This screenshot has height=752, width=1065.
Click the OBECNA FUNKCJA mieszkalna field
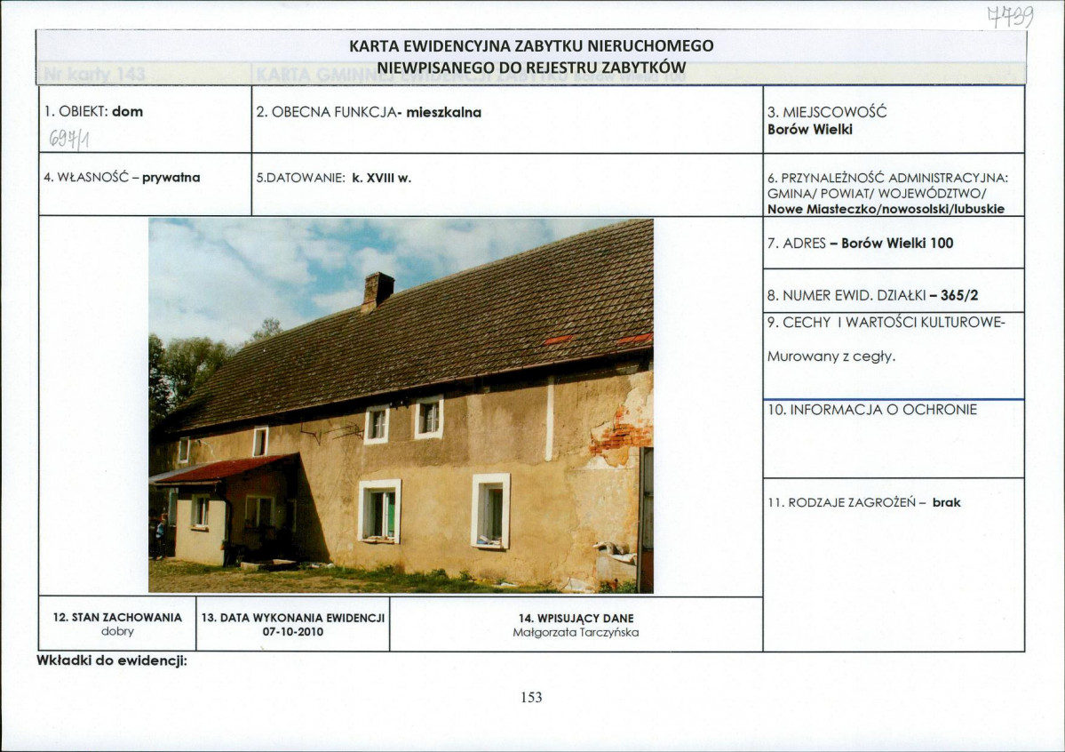(506, 119)
